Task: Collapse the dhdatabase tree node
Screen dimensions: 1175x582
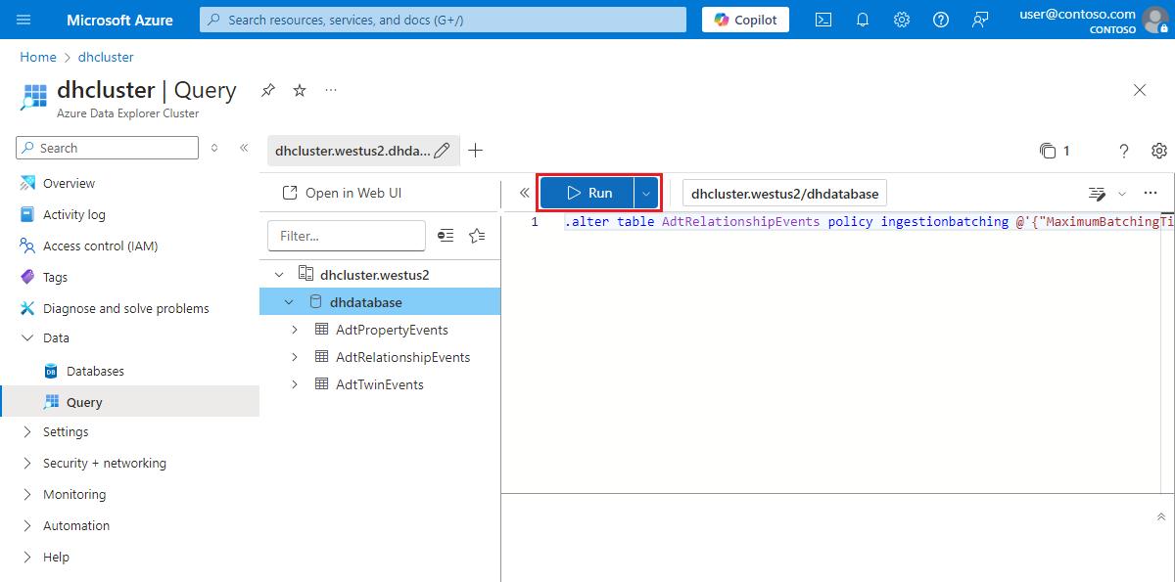Action: pyautogui.click(x=289, y=302)
